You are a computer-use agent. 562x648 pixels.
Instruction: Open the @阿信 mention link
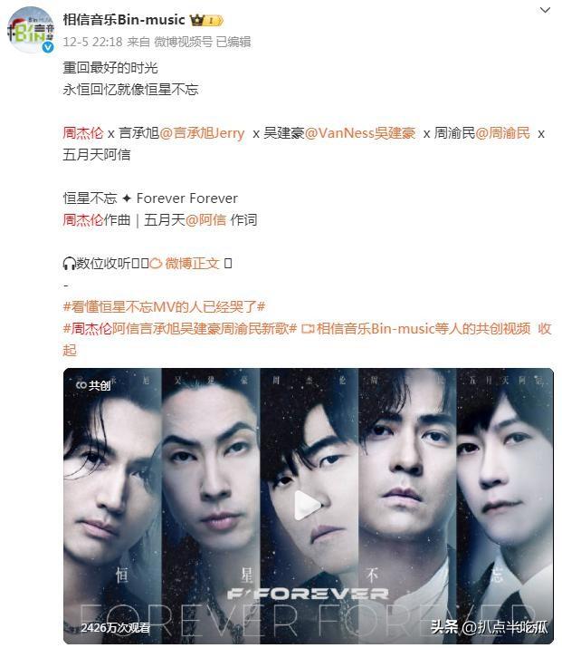[206, 220]
